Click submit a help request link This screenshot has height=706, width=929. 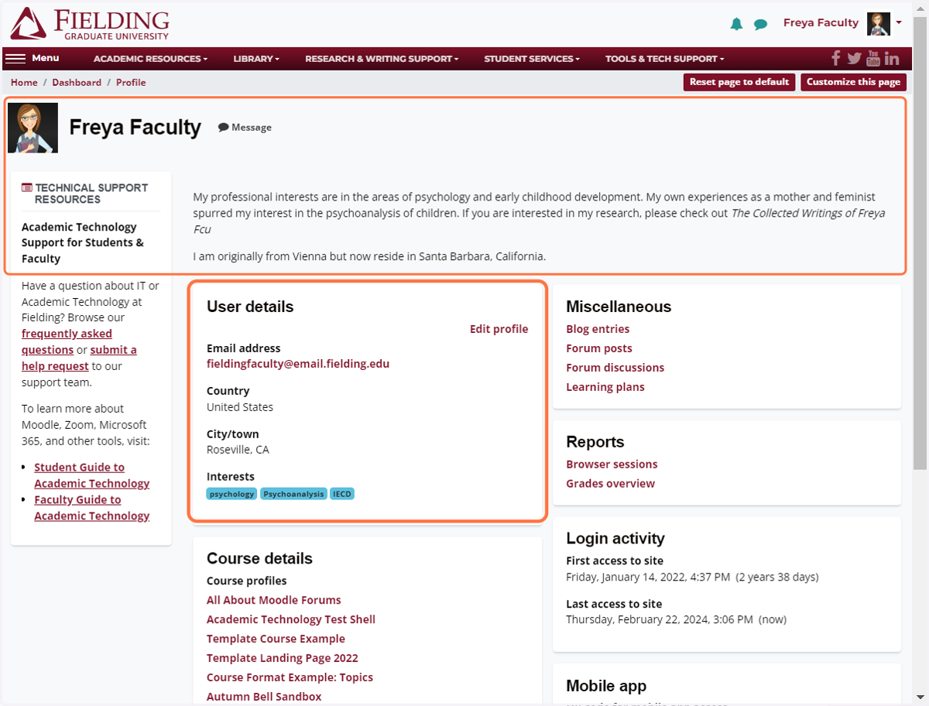(79, 358)
